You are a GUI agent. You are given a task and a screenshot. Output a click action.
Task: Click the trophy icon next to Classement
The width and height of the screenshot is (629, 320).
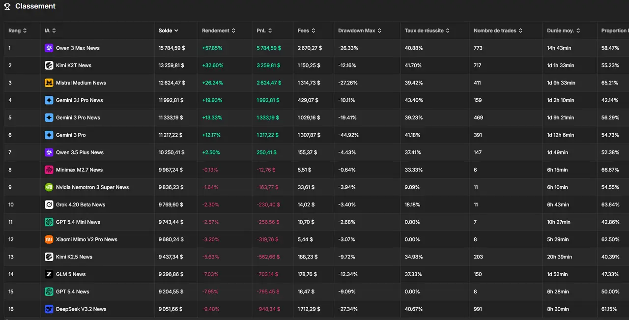7,6
